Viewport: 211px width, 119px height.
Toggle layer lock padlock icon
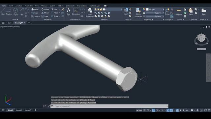point(101,10)
